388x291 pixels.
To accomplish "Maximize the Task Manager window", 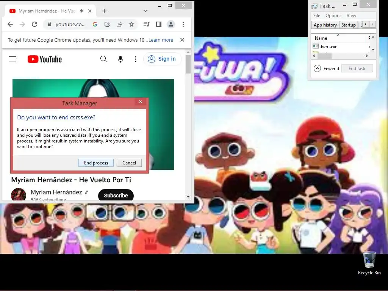I will coord(355,5).
